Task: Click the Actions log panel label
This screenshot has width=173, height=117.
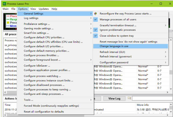Action: click(x=11, y=99)
